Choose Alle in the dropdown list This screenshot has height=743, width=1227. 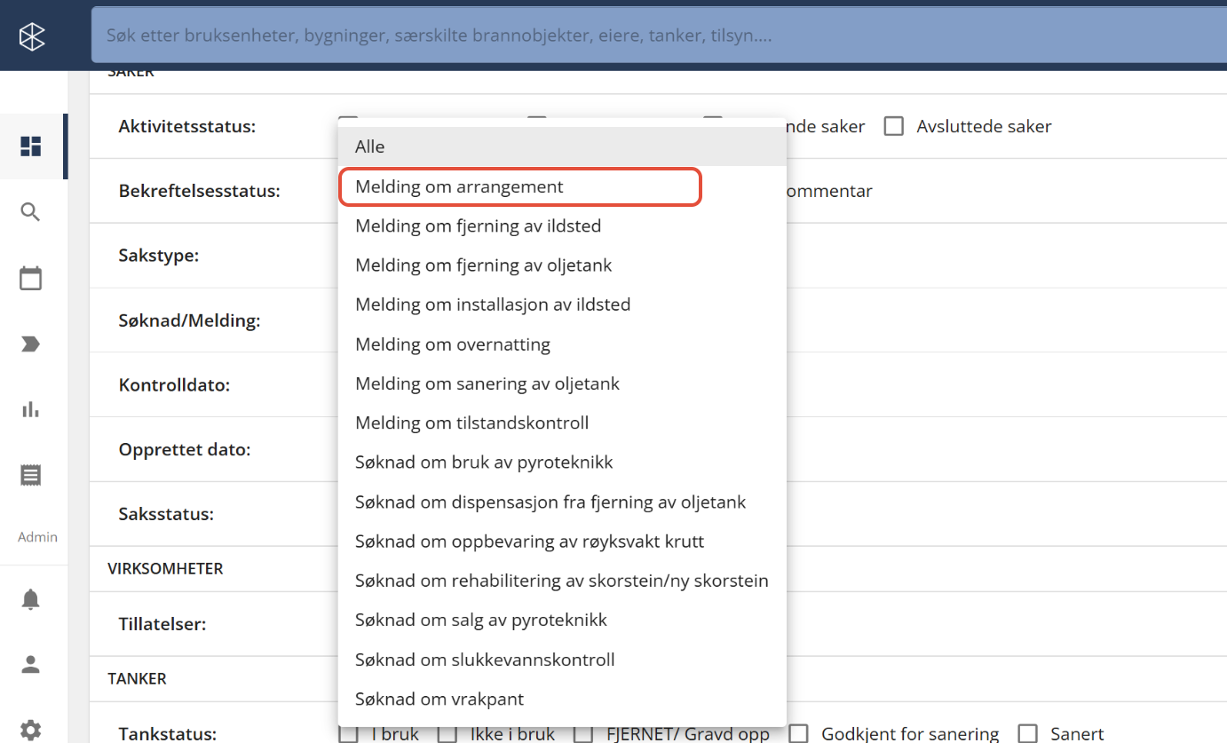tap(562, 146)
